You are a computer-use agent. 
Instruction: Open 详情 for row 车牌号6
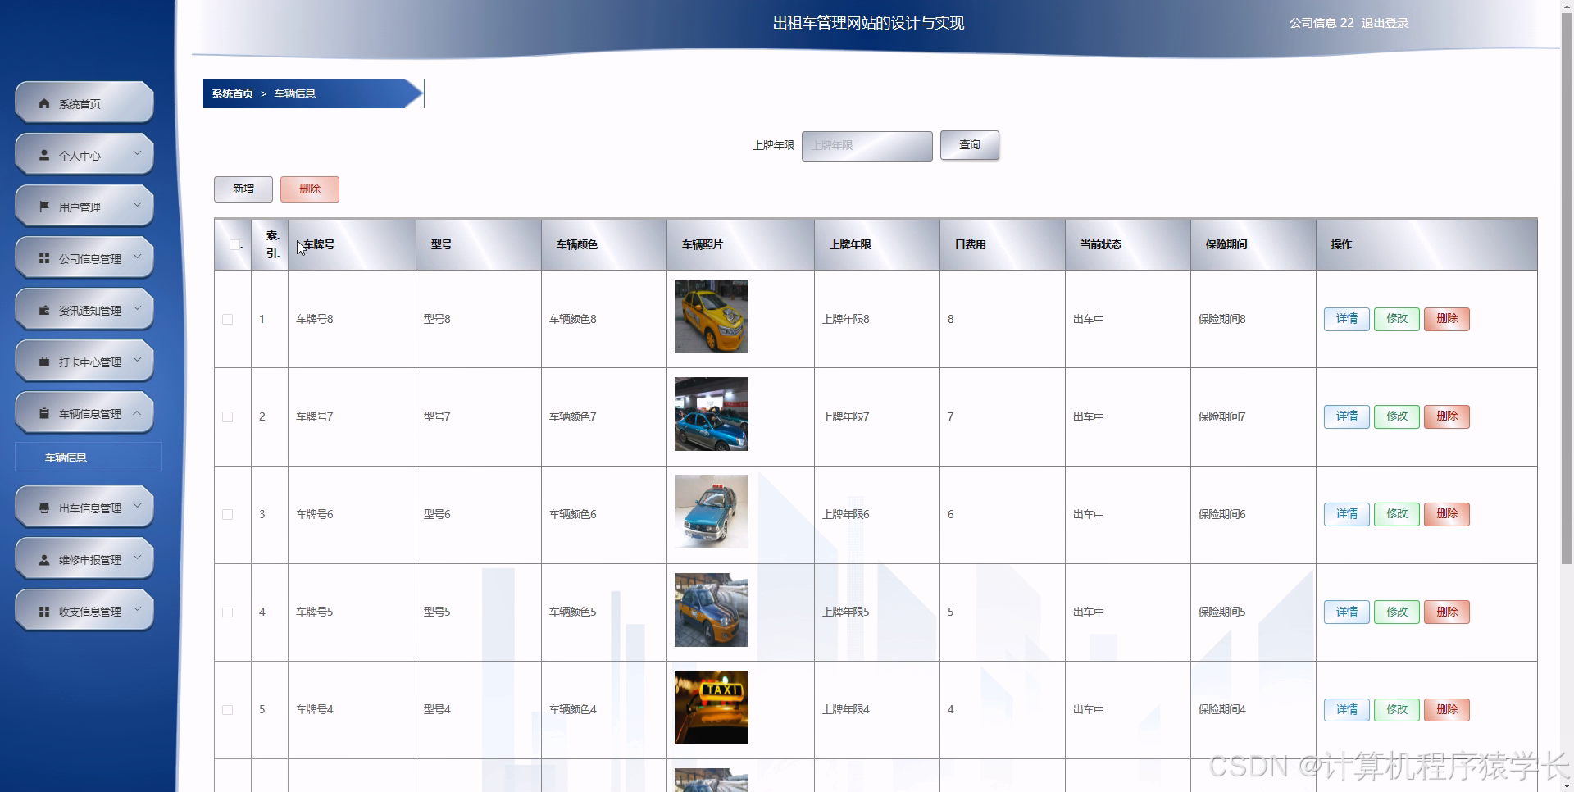coord(1347,514)
